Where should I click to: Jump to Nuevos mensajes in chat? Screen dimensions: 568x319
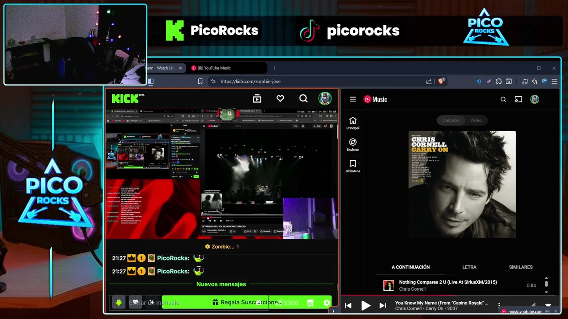coord(221,284)
